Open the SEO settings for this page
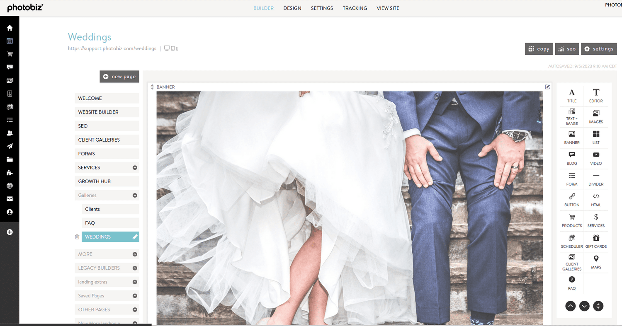This screenshot has width=622, height=326. click(567, 48)
